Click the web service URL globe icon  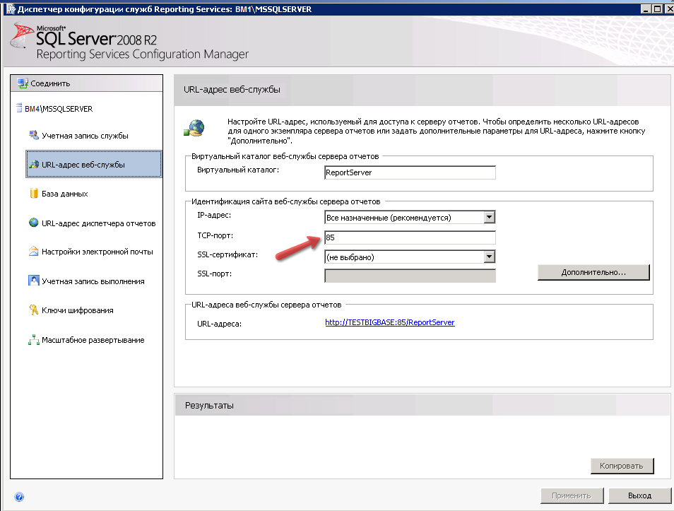pos(33,165)
